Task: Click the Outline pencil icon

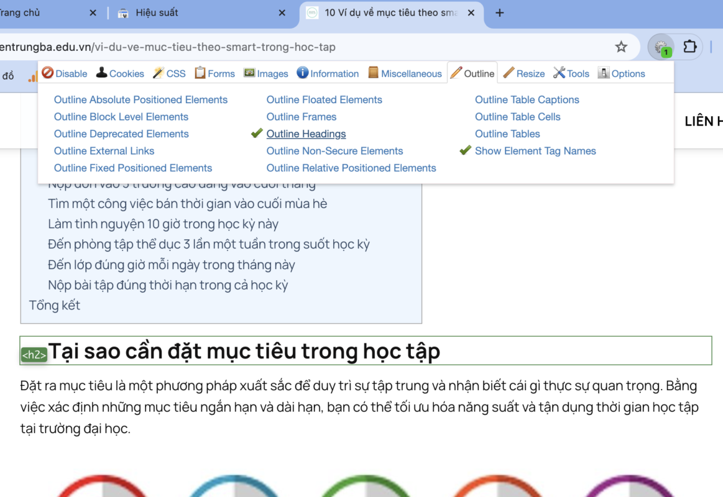Action: (x=456, y=72)
